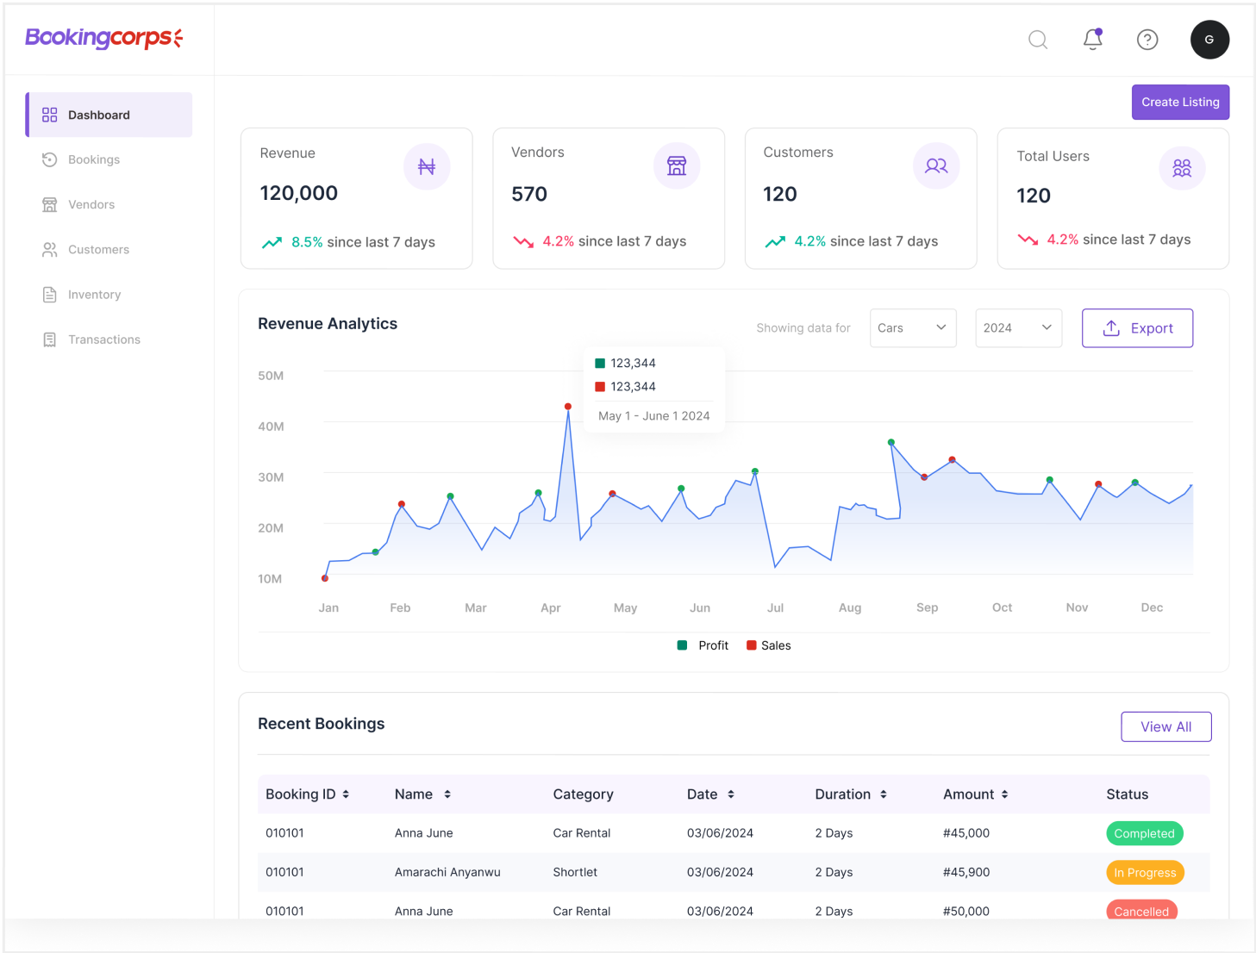Sort table by Name arrows
1256x953 pixels.
pos(447,794)
